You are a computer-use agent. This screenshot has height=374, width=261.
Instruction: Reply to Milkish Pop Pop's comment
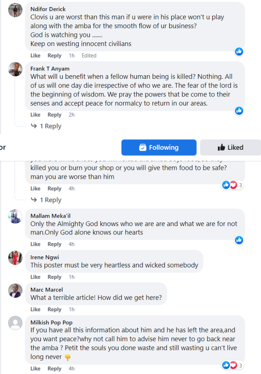click(54, 369)
